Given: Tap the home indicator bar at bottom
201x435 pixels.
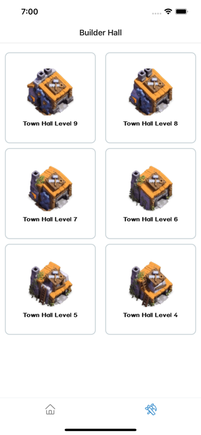Looking at the screenshot, I should click(100, 430).
